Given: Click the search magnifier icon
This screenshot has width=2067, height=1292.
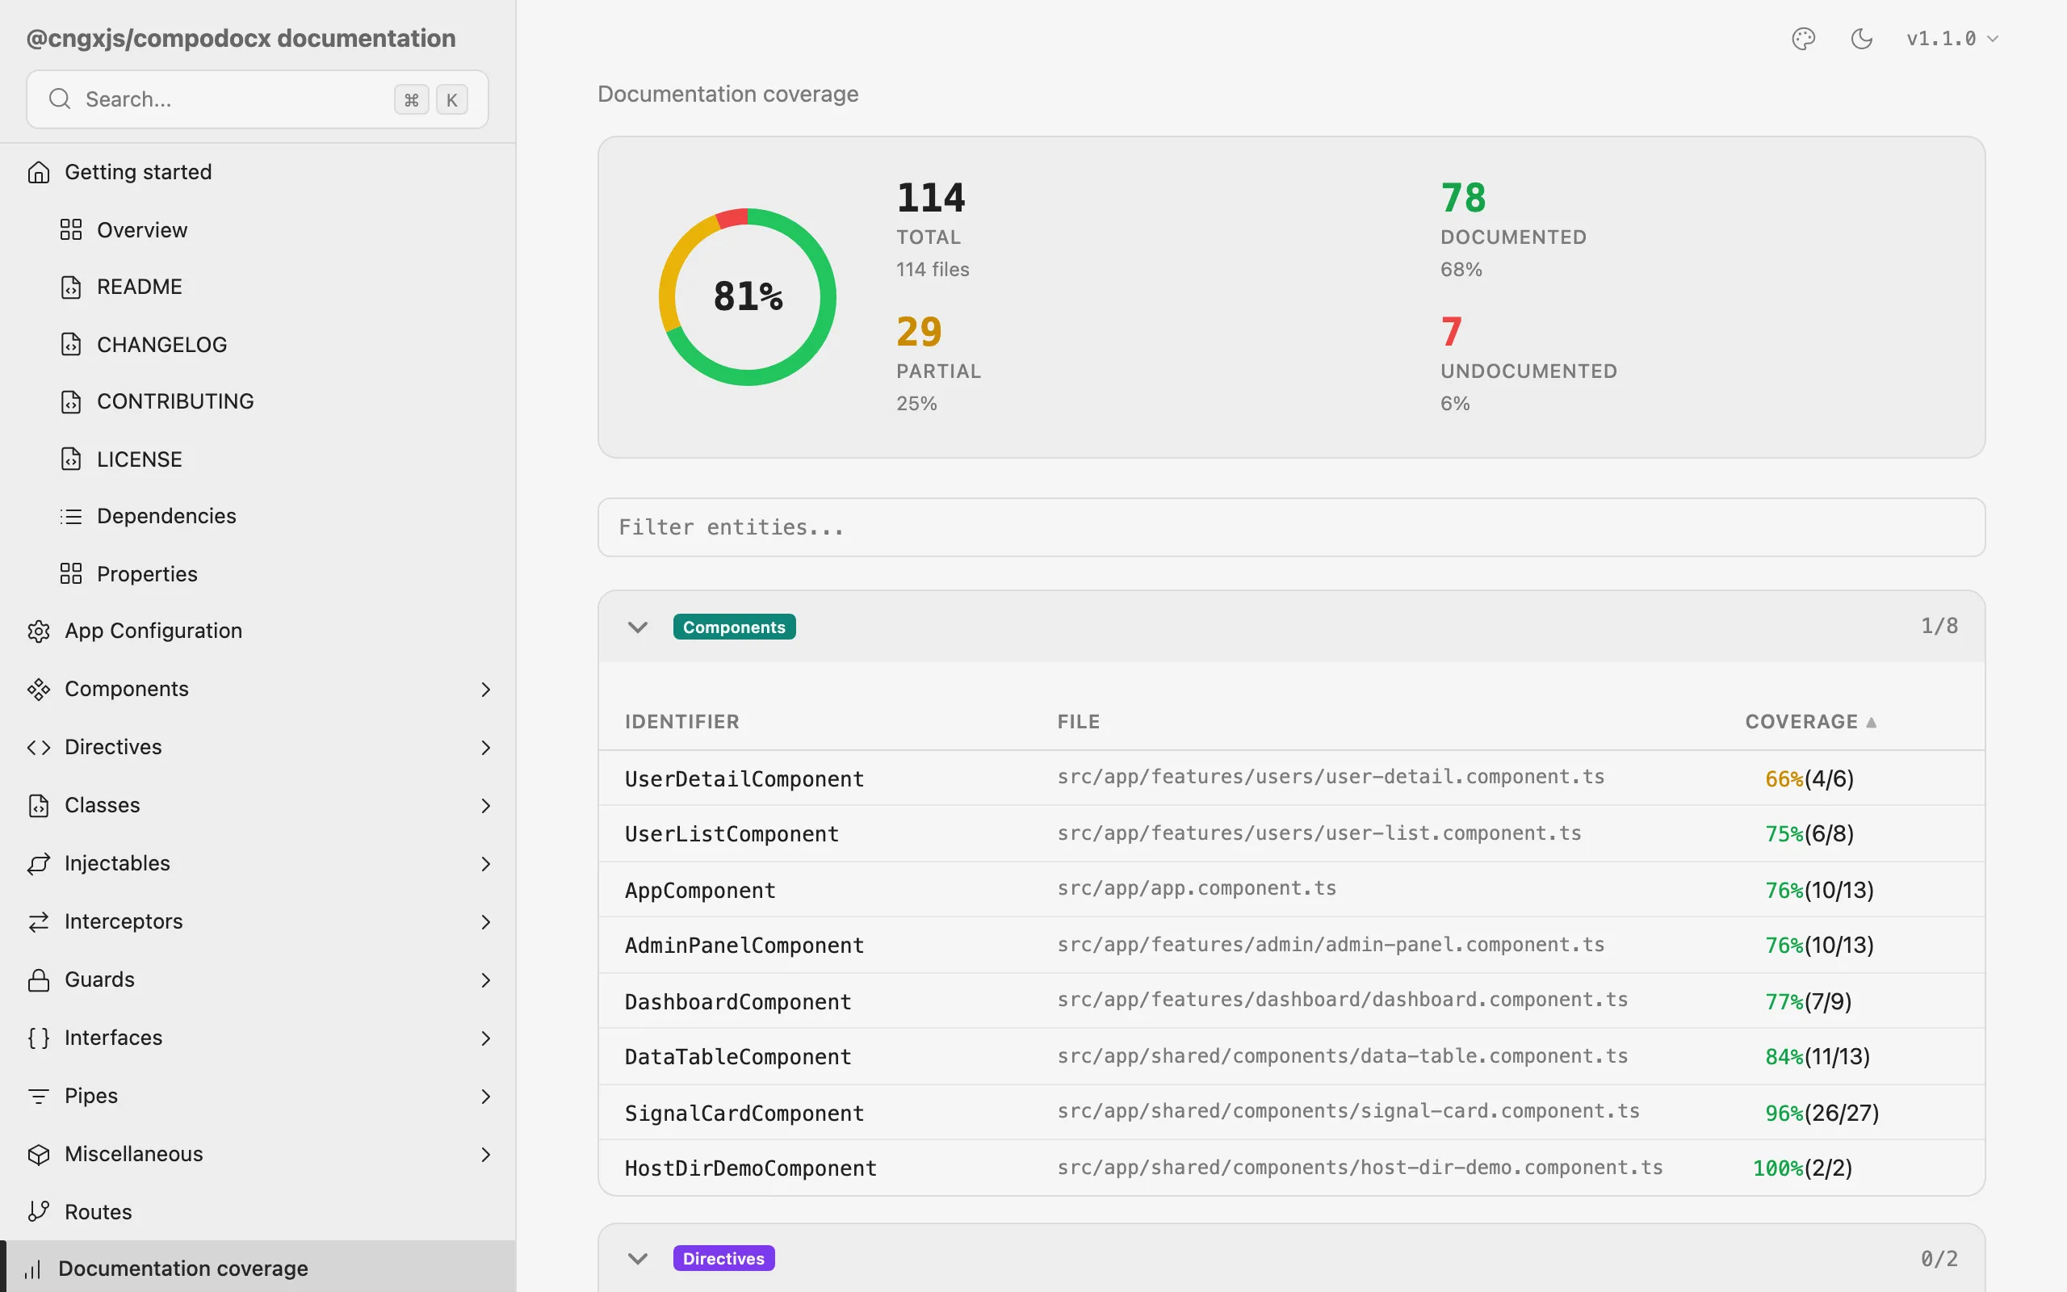Looking at the screenshot, I should tap(60, 99).
